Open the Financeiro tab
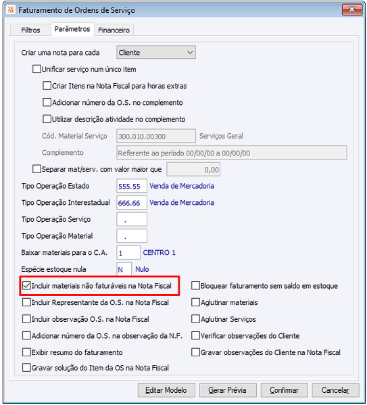367x405 pixels. 114,30
